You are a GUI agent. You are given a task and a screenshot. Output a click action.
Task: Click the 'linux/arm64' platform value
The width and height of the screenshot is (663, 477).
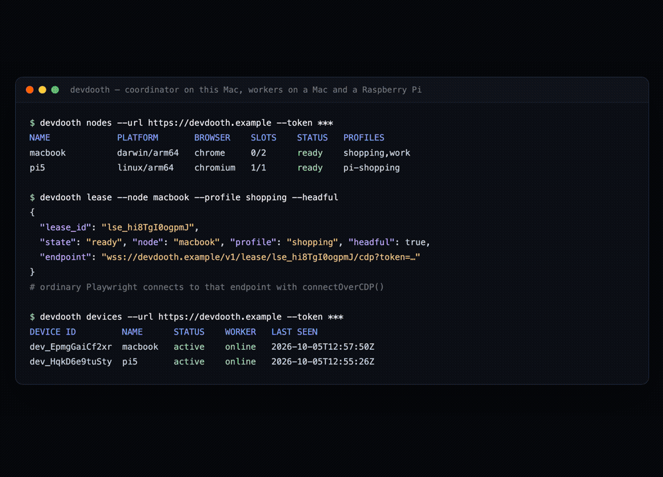click(x=145, y=168)
